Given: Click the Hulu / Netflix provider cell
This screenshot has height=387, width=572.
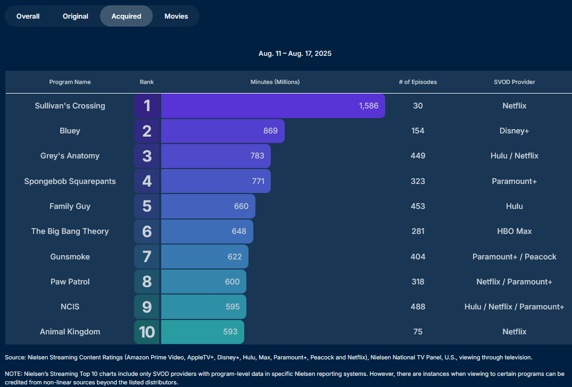Looking at the screenshot, I should (515, 156).
